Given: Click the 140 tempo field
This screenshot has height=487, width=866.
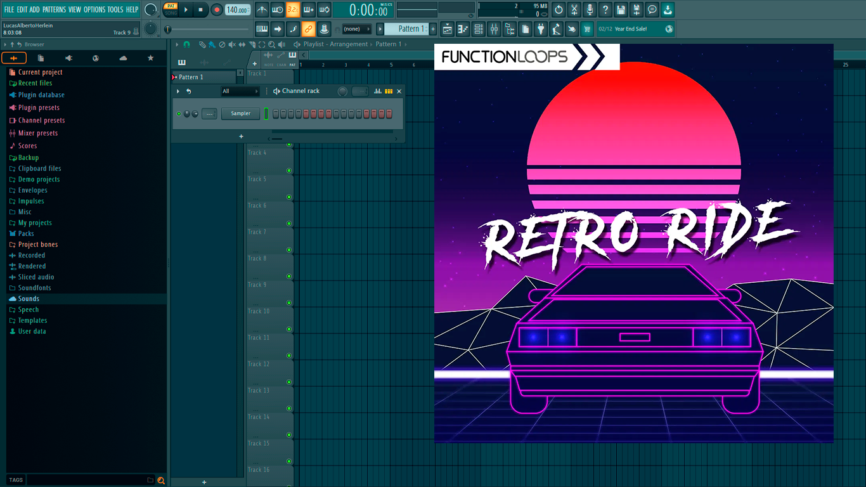Looking at the screenshot, I should coord(237,10).
